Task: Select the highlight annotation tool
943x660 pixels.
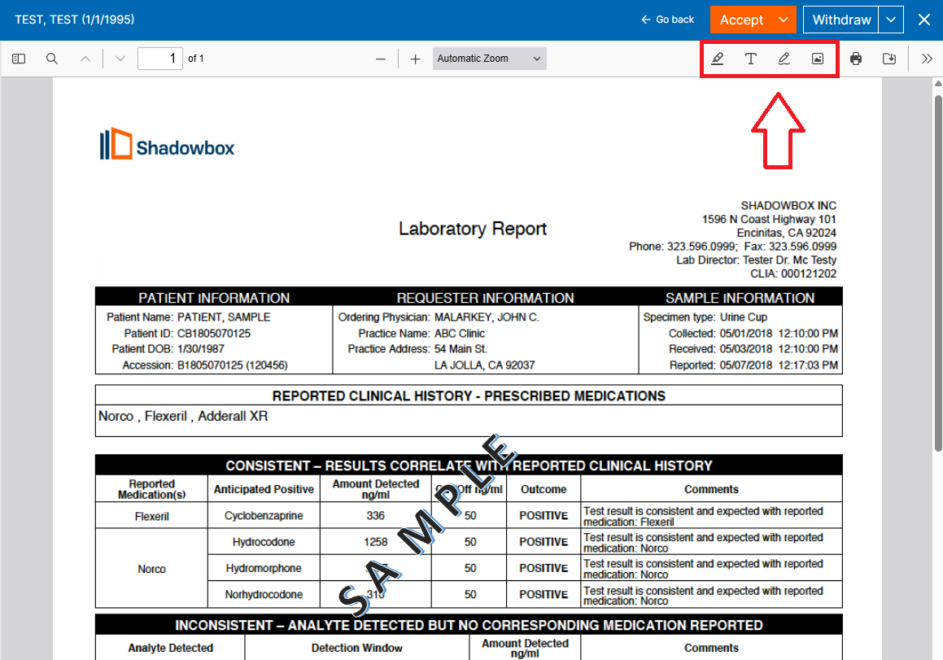Action: coord(718,59)
